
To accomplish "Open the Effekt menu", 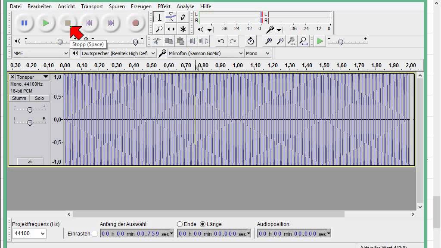I will pos(164,6).
